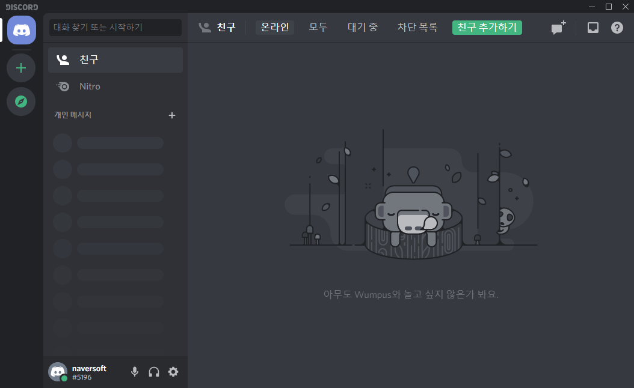Open the help question mark icon
Viewport: 634px width, 388px height.
click(x=617, y=28)
